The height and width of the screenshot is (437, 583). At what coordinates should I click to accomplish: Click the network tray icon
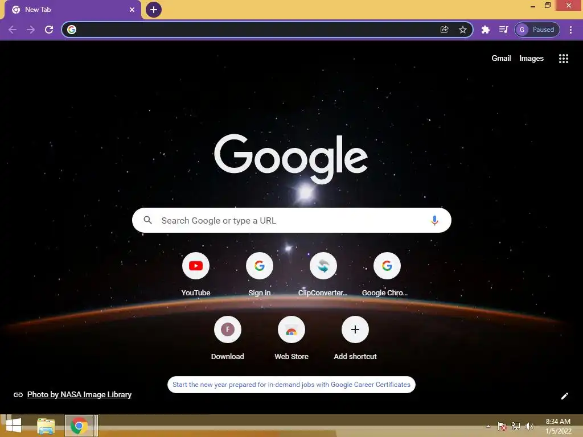(516, 426)
